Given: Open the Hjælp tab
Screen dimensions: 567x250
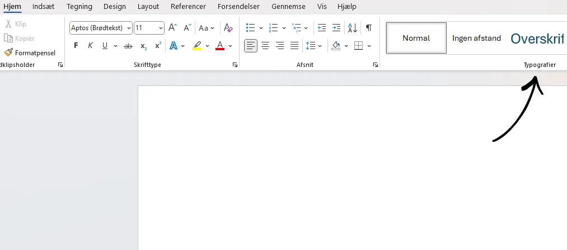Looking at the screenshot, I should pos(347,7).
